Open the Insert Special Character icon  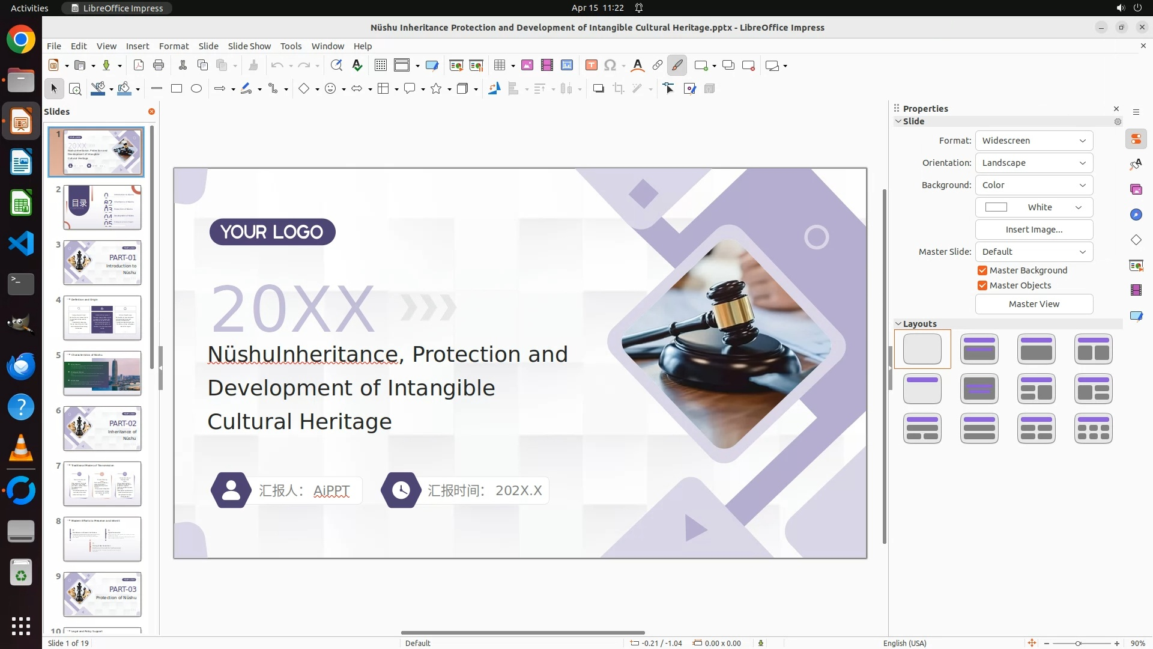[x=610, y=65]
